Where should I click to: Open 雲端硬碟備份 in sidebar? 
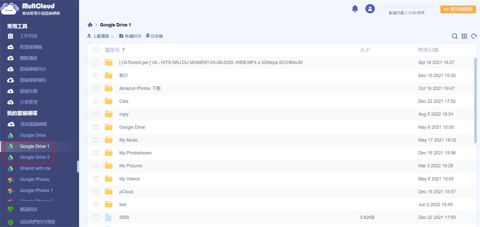[33, 80]
